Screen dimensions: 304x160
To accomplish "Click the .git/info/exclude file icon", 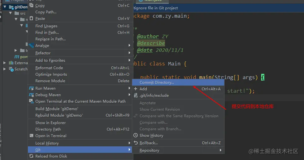I will pos(136,95).
